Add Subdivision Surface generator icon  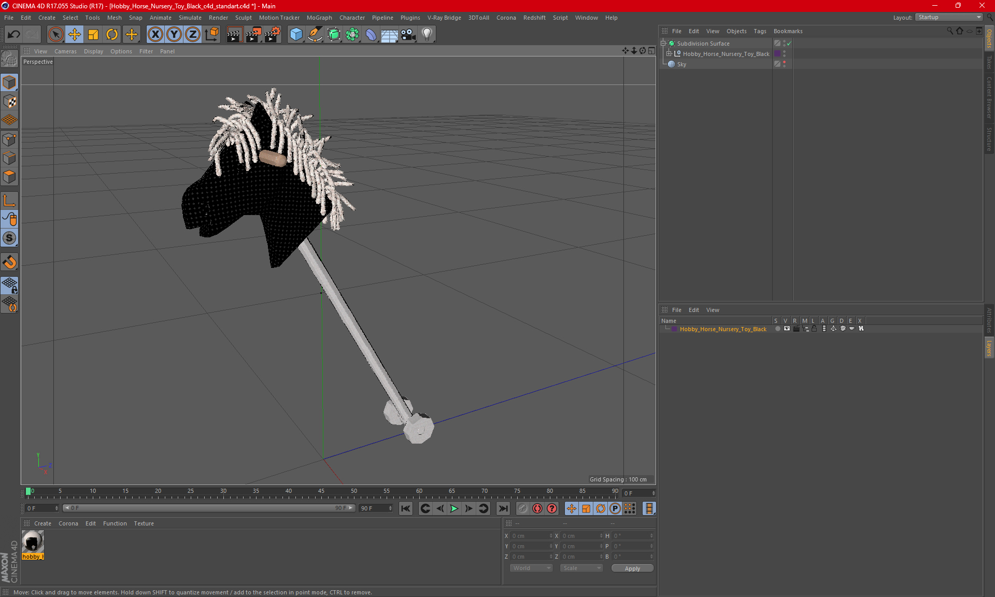(x=334, y=34)
